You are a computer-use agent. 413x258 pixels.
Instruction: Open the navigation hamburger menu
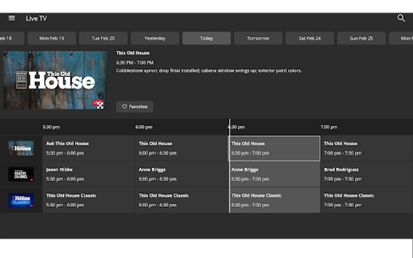click(11, 18)
